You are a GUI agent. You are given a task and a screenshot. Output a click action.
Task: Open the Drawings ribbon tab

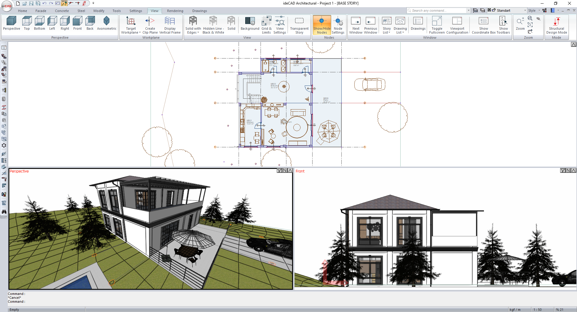tap(199, 10)
